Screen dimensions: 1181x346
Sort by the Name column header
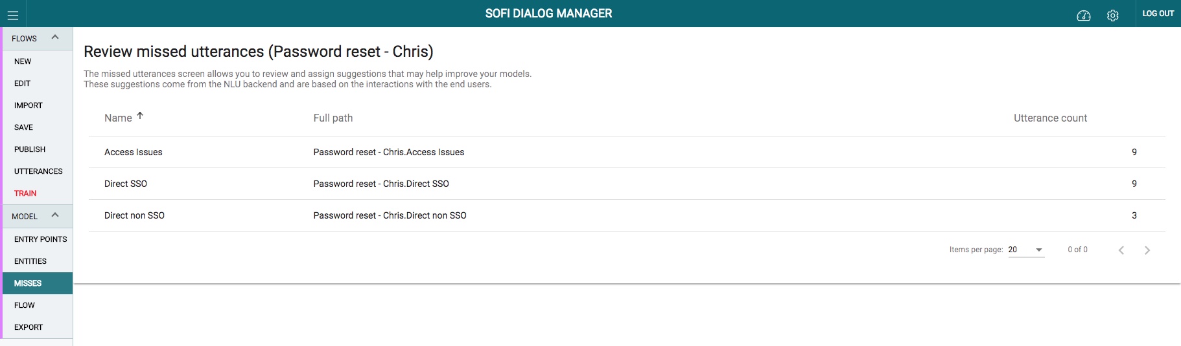pyautogui.click(x=118, y=118)
